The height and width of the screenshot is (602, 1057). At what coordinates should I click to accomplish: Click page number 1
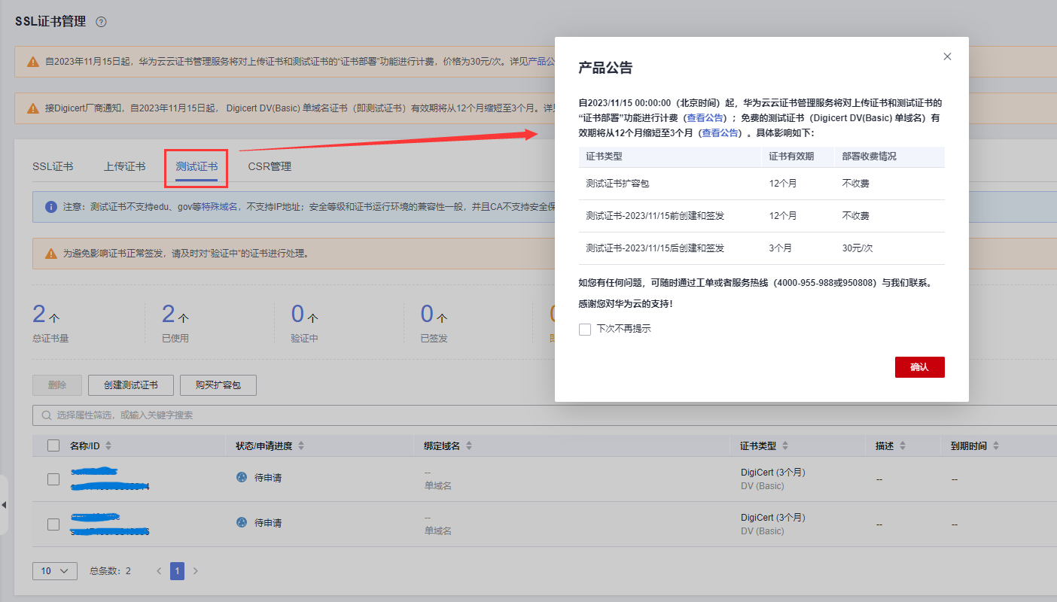pyautogui.click(x=177, y=571)
